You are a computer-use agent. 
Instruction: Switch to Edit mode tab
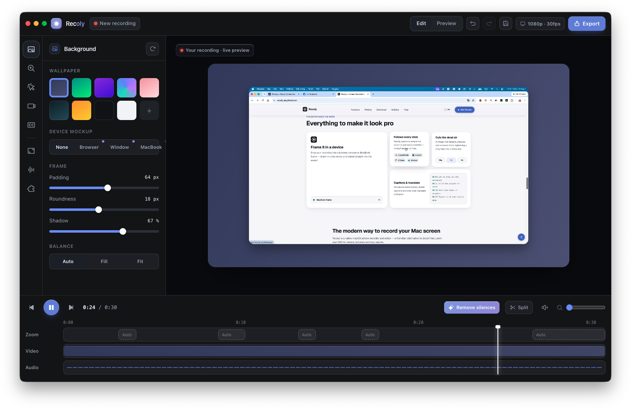pyautogui.click(x=421, y=23)
